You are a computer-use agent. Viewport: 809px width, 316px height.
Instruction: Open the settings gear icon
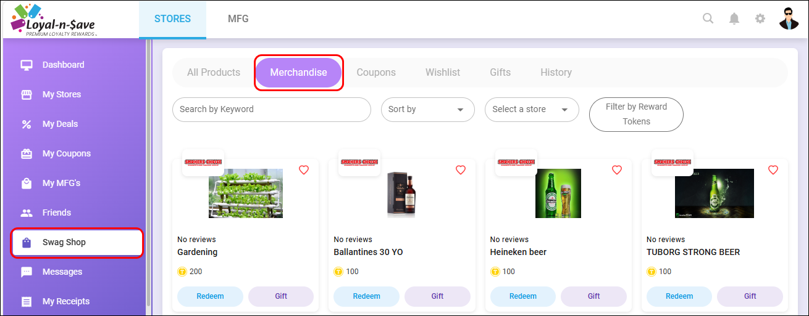[x=760, y=18]
